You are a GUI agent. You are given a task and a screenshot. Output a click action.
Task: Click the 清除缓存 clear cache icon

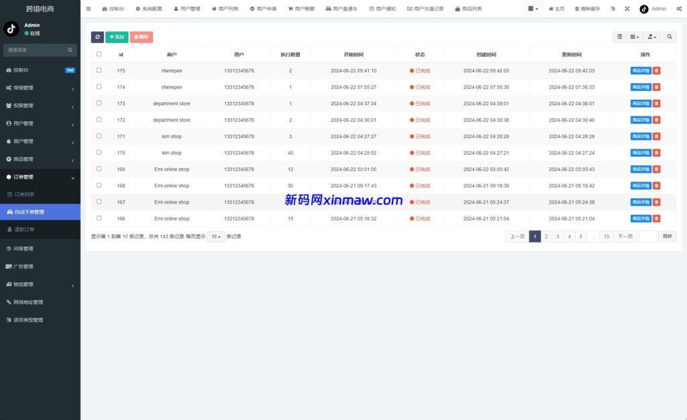577,9
